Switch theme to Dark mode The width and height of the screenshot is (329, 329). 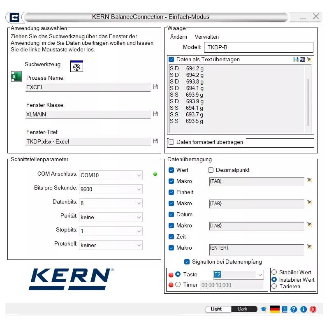pos(243,309)
